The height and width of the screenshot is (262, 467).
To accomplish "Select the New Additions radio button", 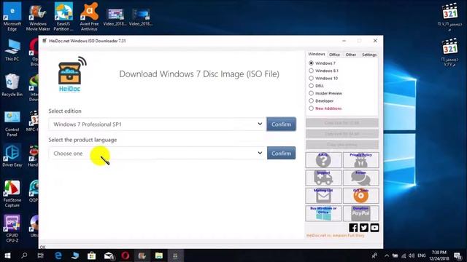I will [311, 108].
